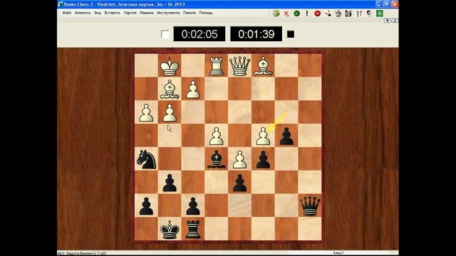Viewport: 456px width, 256px height.
Task: Click the green square icon at toolbar end
Action: pyautogui.click(x=380, y=14)
